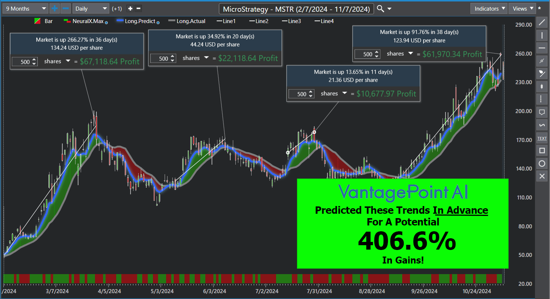Toggle the Long.Predict indicator legend
This screenshot has width=550, height=299.
pyautogui.click(x=139, y=21)
